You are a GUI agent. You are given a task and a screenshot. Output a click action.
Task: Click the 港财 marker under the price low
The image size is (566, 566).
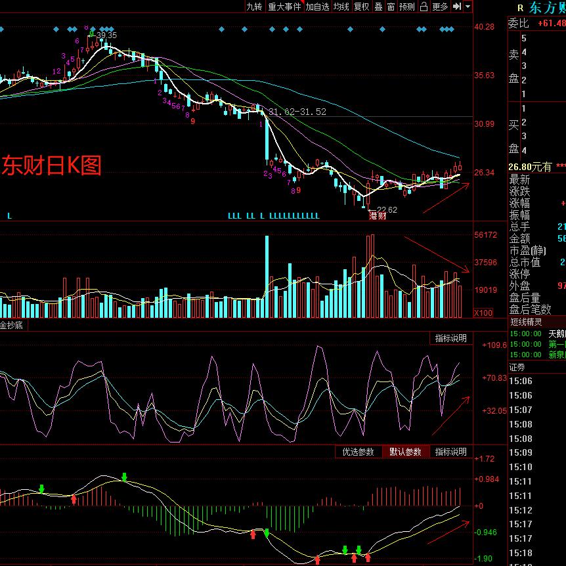[x=377, y=216]
